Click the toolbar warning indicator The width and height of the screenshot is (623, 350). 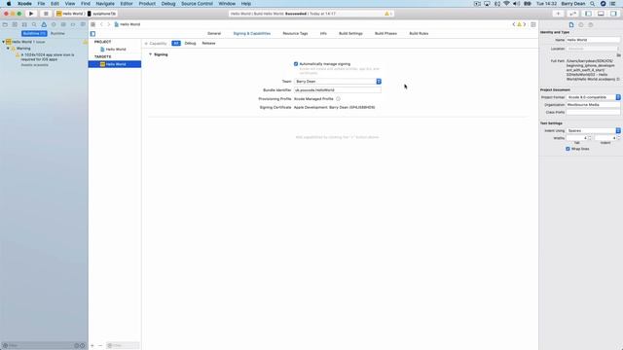(x=388, y=14)
